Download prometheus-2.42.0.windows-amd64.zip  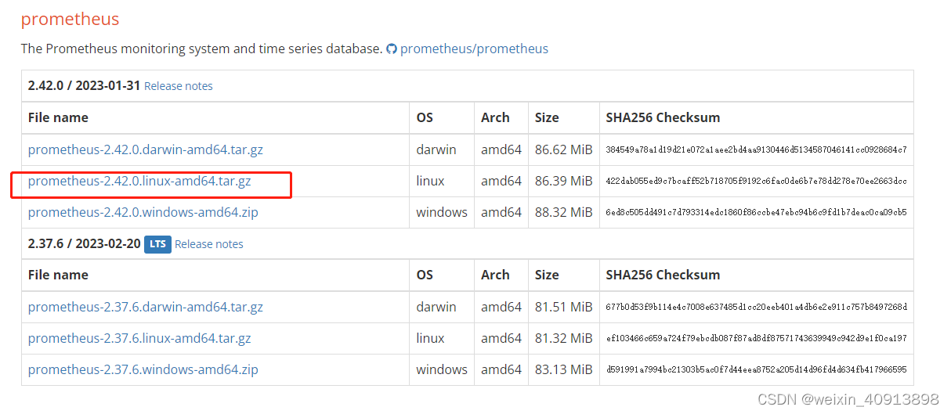[x=143, y=212]
